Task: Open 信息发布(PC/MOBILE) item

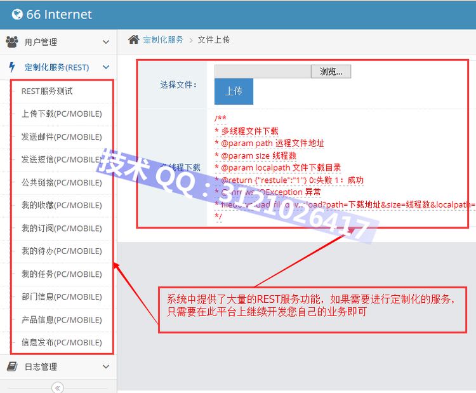Action: tap(62, 343)
